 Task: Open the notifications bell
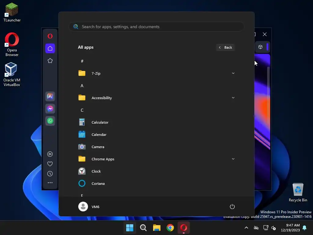304,228
